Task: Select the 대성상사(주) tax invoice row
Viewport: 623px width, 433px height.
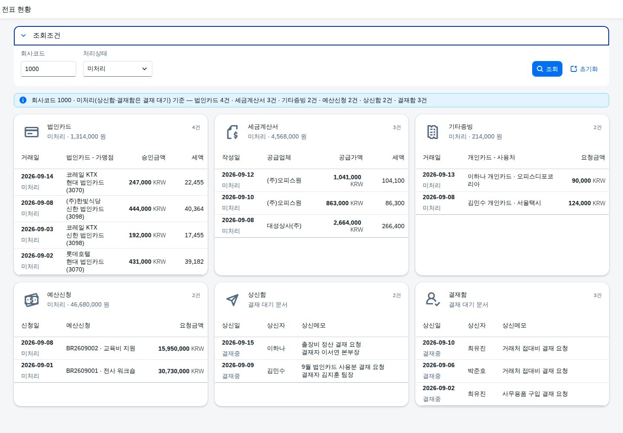Action: pos(311,226)
